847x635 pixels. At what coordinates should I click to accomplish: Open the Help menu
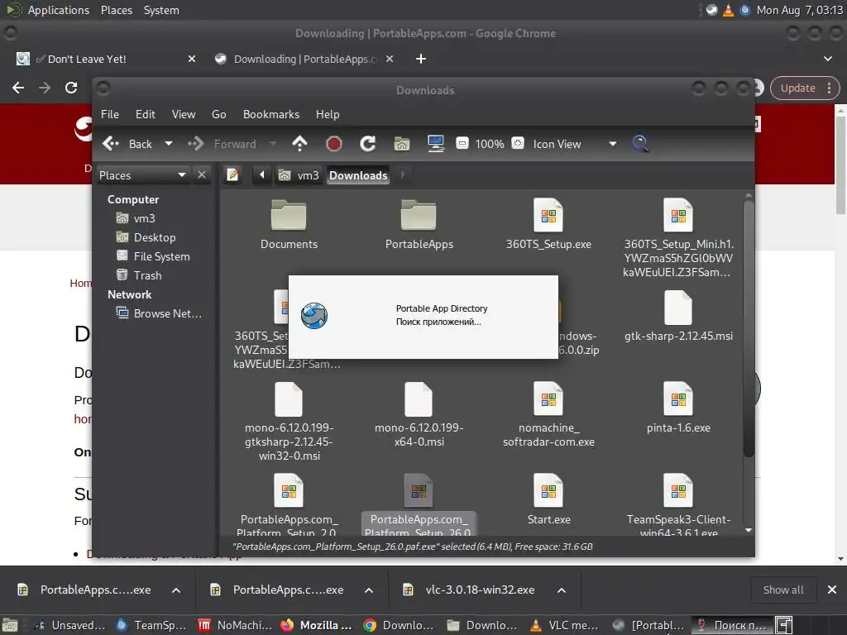tap(328, 114)
